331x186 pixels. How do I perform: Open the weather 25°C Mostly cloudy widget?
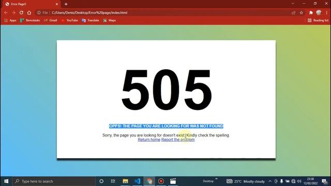[x=245, y=181]
